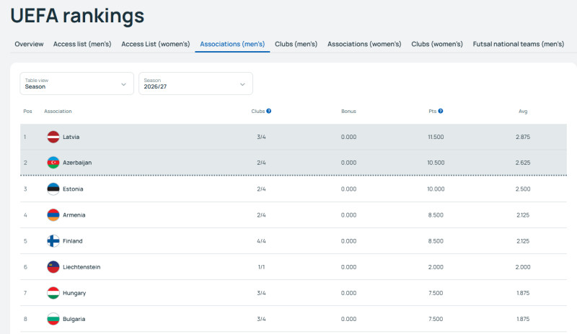Switch to Access list (men's) tab
The image size is (577, 334).
click(x=82, y=44)
